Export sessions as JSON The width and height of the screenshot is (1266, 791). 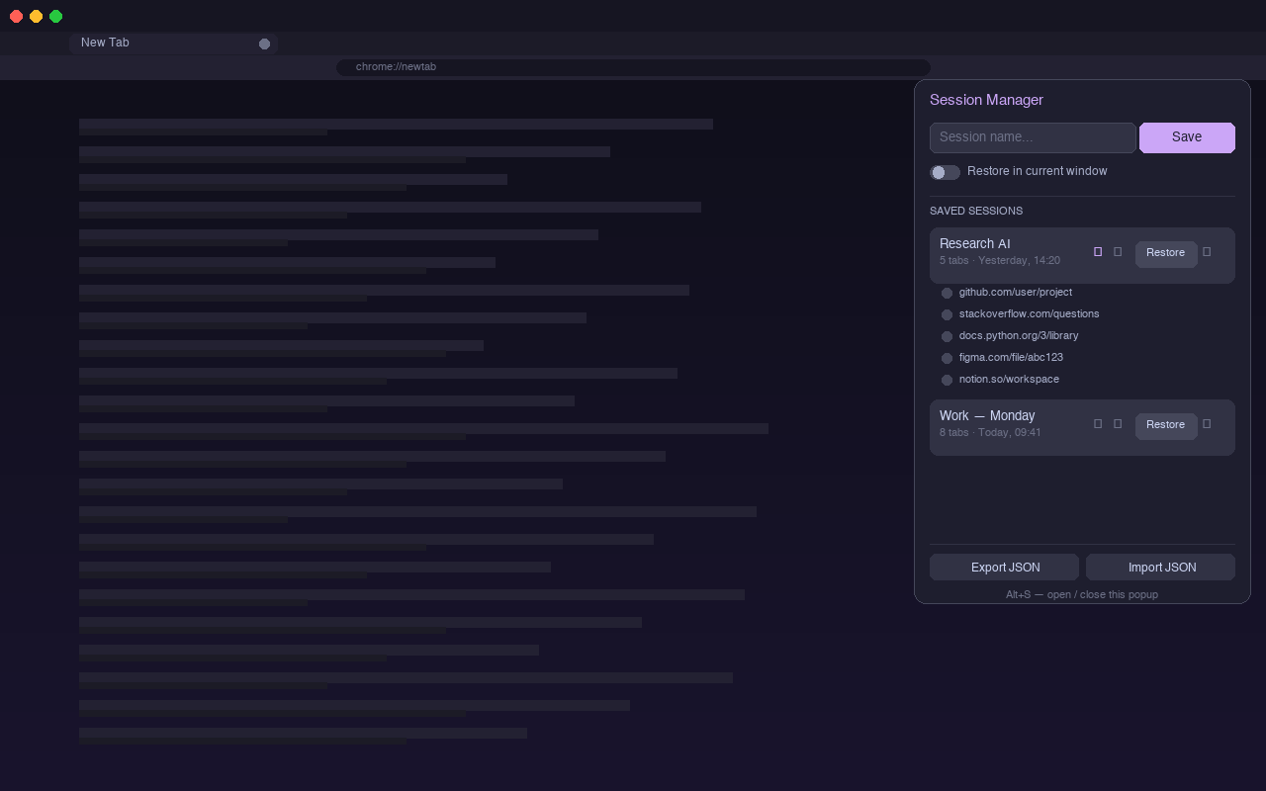coord(1004,568)
